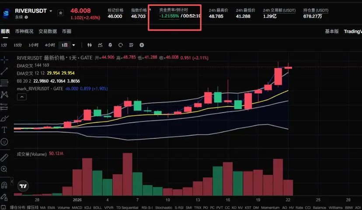Click the 2026 label on time axis
Viewport: 362px width, 210px height.
(77, 200)
